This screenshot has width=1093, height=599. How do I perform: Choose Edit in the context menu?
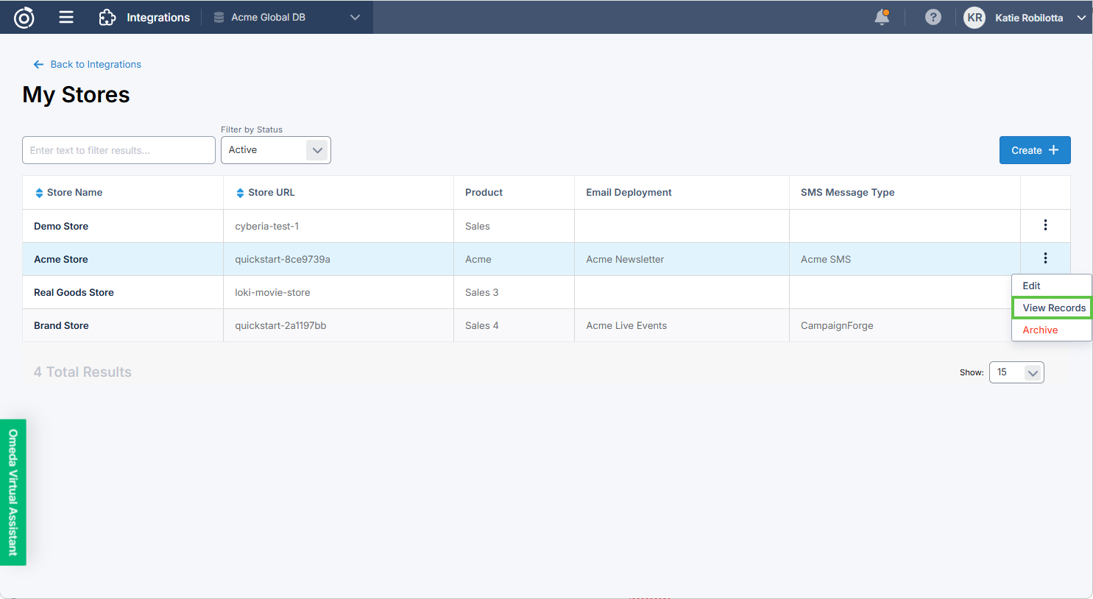point(1031,286)
